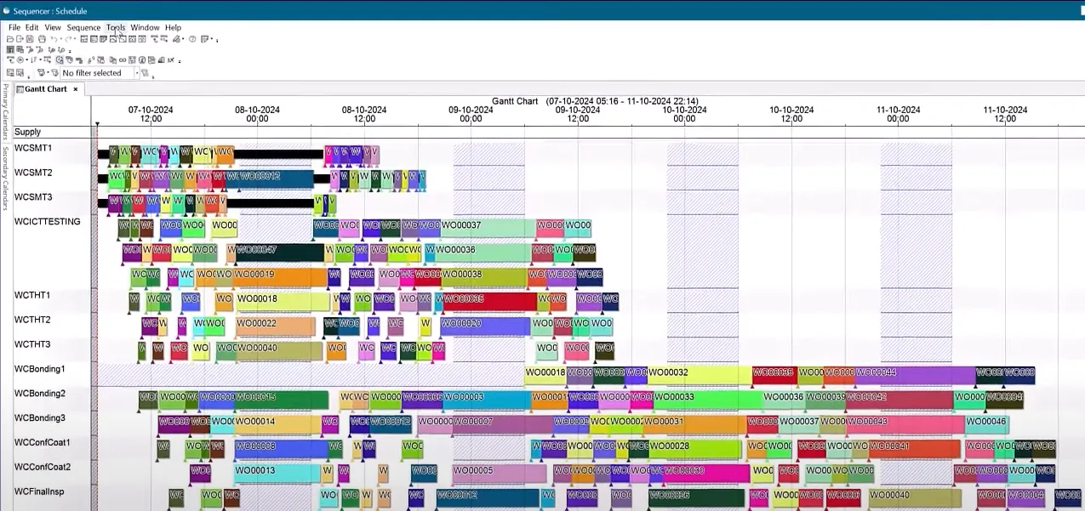Viewport: 1085px width, 511px height.
Task: Click the grid table icon starting second toolbar row
Action: point(9,49)
